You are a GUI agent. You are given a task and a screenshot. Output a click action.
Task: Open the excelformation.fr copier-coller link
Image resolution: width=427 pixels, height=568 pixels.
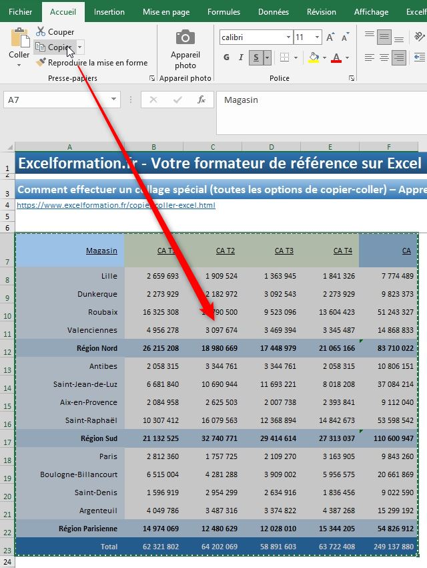(116, 205)
